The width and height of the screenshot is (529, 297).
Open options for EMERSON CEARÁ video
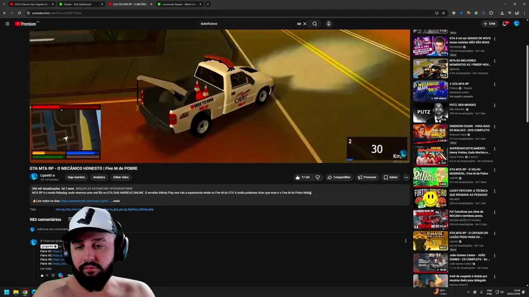495,127
